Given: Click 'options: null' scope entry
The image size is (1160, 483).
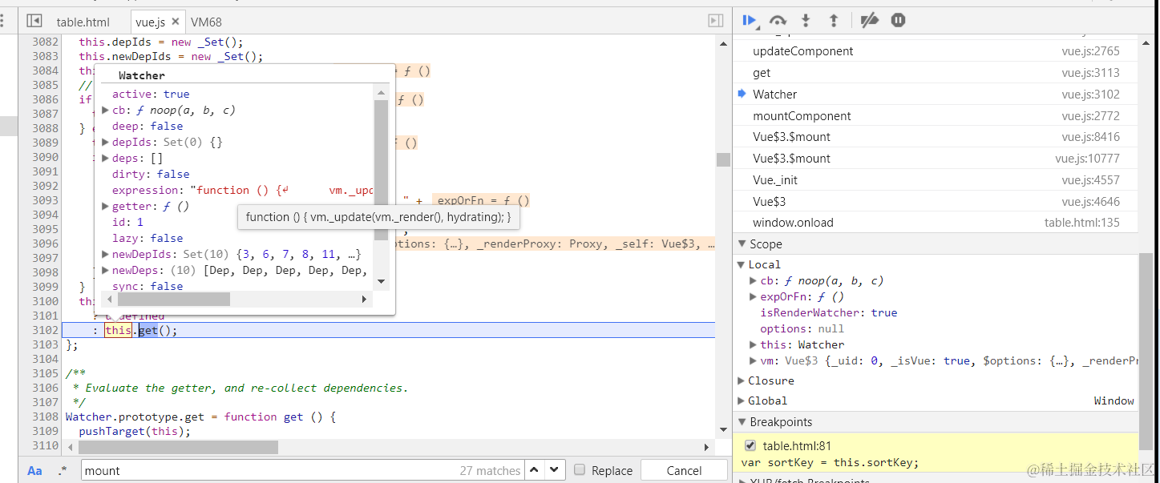Looking at the screenshot, I should [x=802, y=328].
